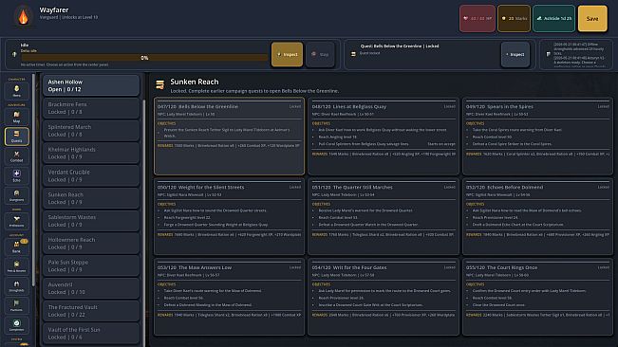Image resolution: width=618 pixels, height=347 pixels.
Task: Open the Completion sidebar icon
Action: 16,325
